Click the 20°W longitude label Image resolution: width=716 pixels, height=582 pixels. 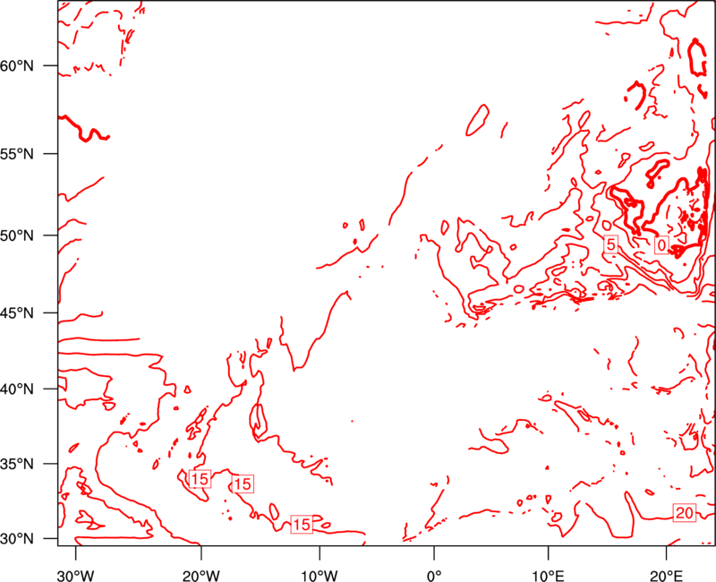tap(201, 576)
